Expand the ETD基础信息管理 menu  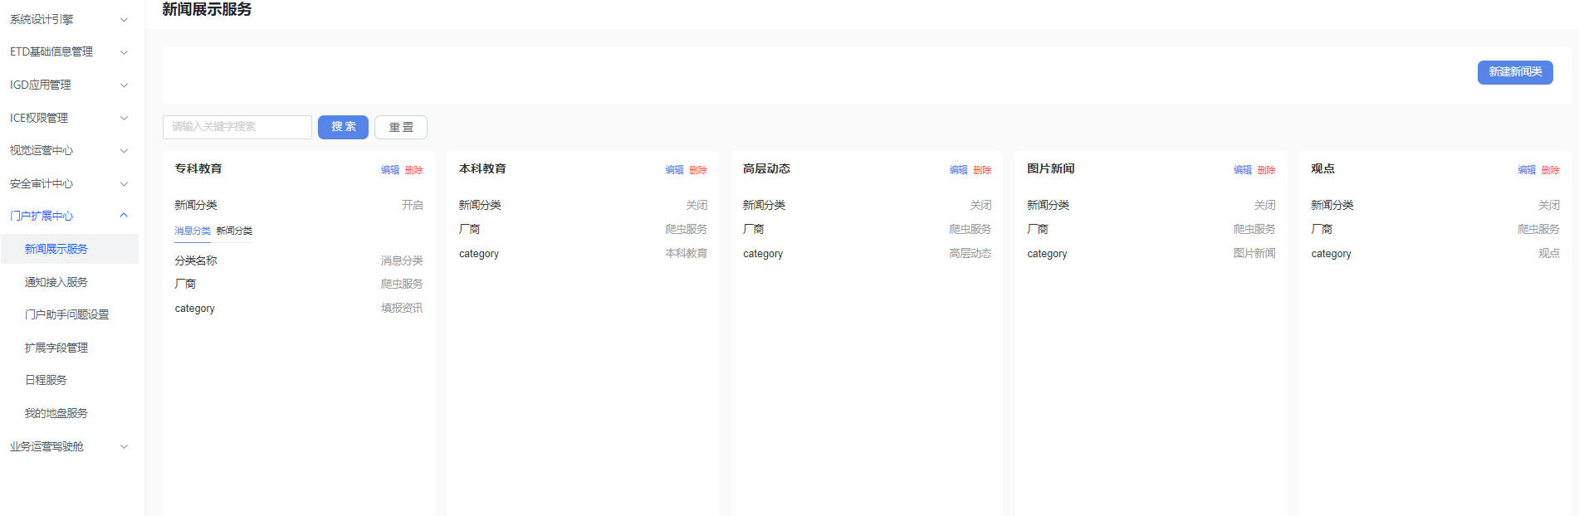pyautogui.click(x=69, y=51)
